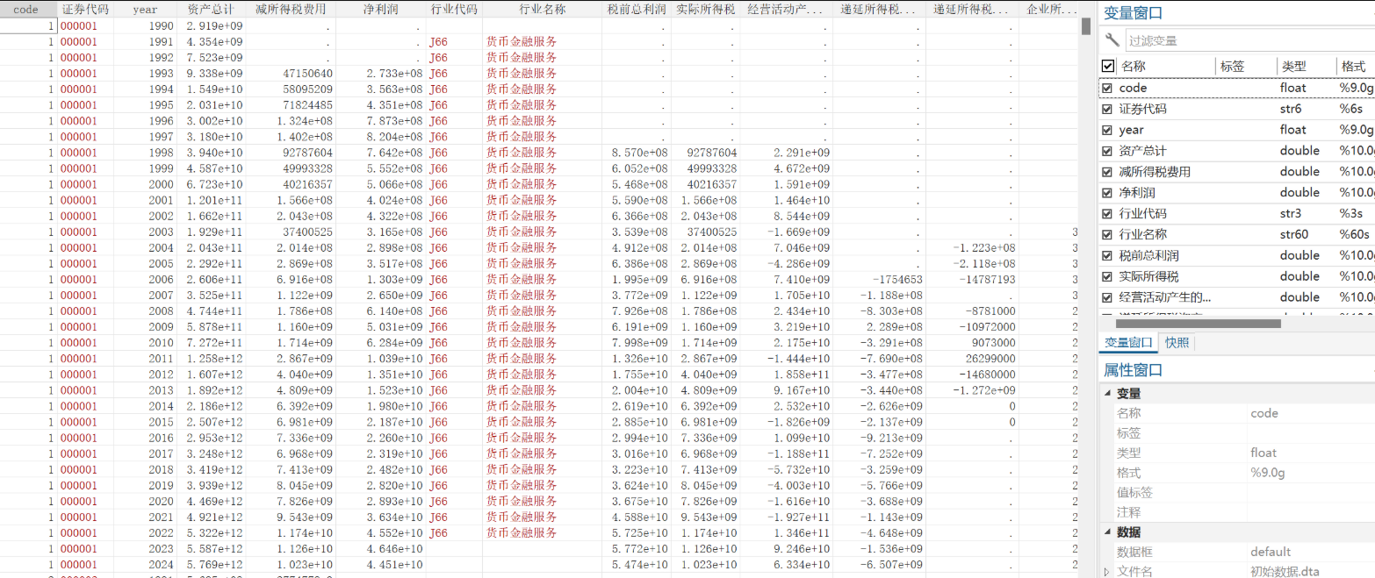Uncheck the 实际所得税 variable checkbox

1107,276
